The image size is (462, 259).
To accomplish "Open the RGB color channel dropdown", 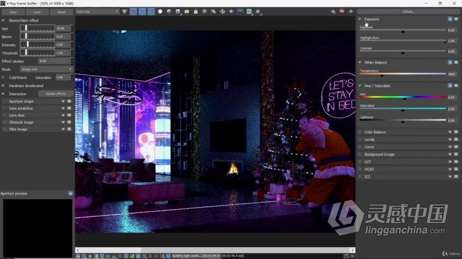I will (98, 11).
